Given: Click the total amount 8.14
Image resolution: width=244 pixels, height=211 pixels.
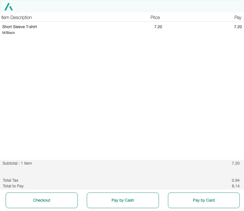Looking at the screenshot, I should click(x=236, y=186).
